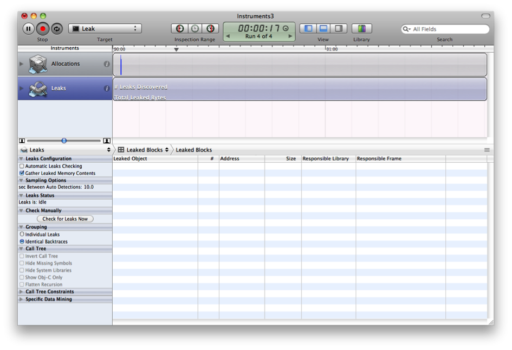Open the Leaked Blocks view menu

pyautogui.click(x=144, y=150)
